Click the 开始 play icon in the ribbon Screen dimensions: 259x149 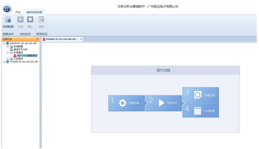[20, 19]
